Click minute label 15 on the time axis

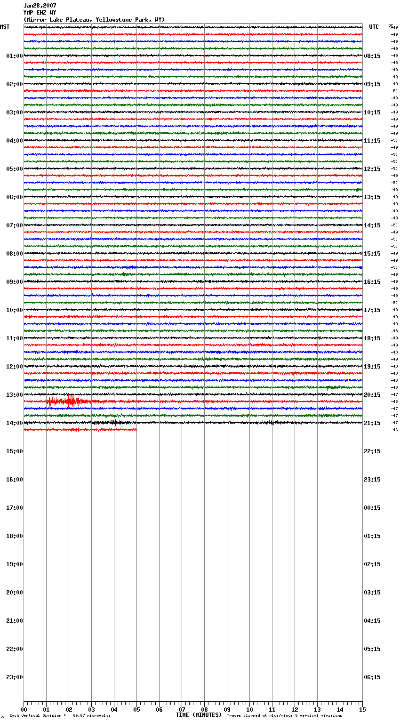[362, 710]
